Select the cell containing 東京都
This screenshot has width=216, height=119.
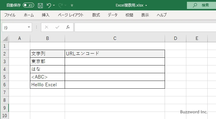47,61
